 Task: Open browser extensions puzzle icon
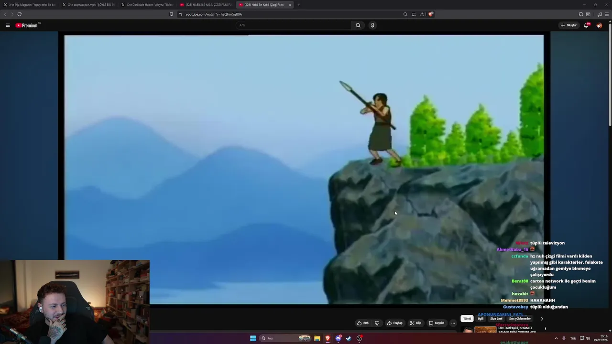(581, 14)
